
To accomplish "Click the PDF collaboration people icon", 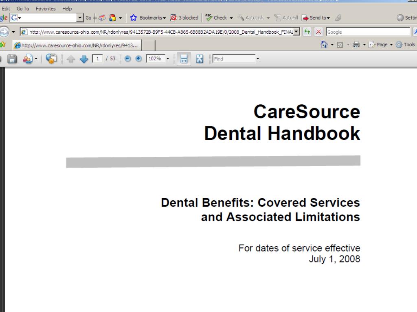I will coord(28,58).
